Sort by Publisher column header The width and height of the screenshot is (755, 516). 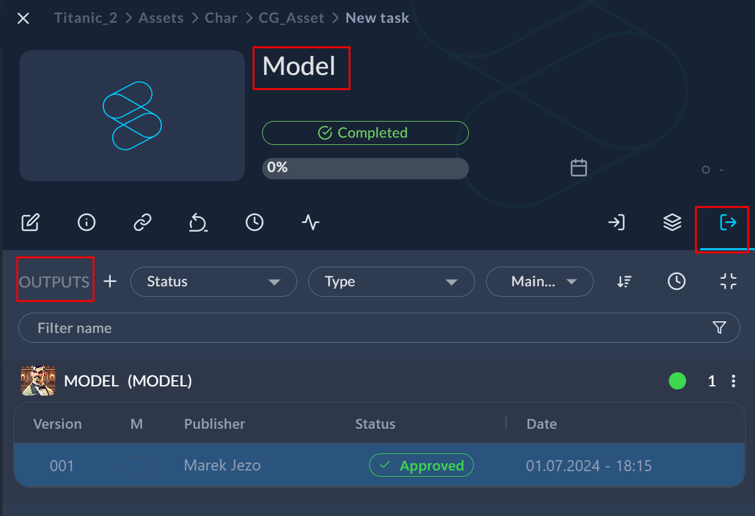[214, 424]
